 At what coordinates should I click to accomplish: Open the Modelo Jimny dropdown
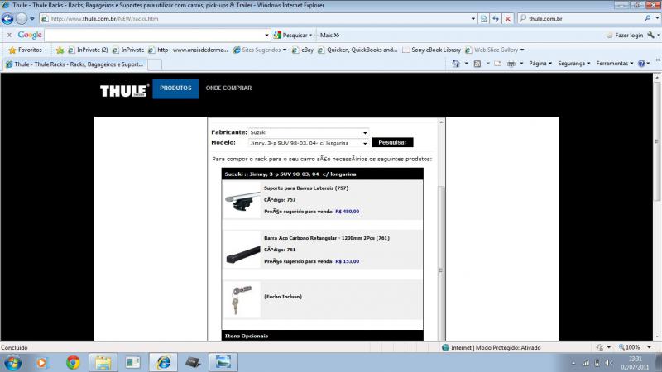(x=309, y=143)
